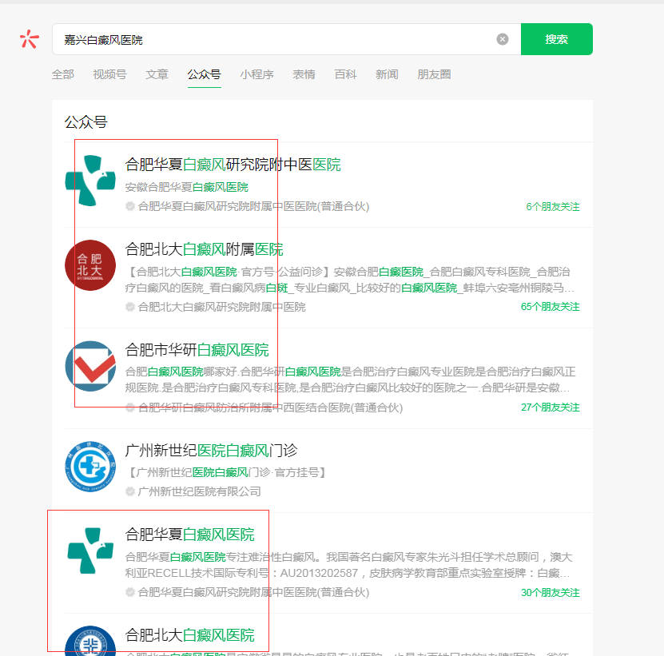Clear the search box with the X icon
Screen dimensions: 664x656
point(503,39)
